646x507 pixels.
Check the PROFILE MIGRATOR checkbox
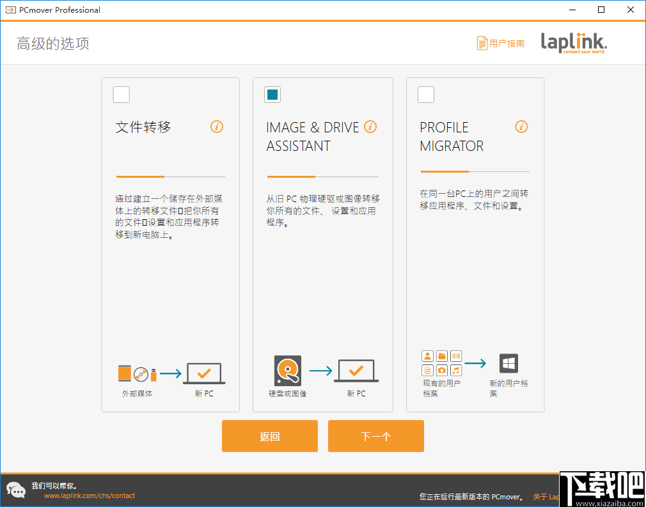click(425, 94)
